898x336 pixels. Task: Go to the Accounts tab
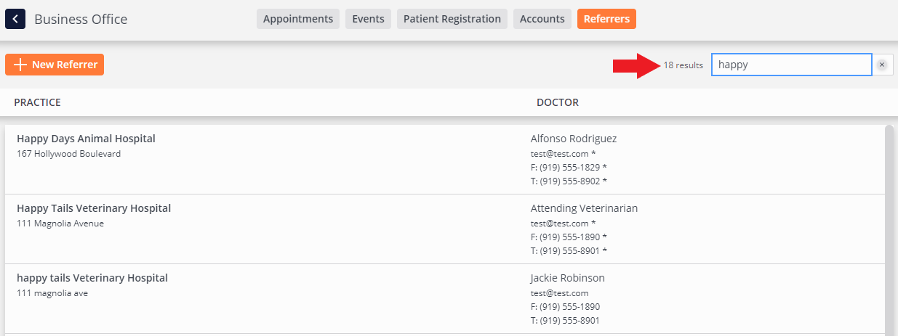[542, 19]
